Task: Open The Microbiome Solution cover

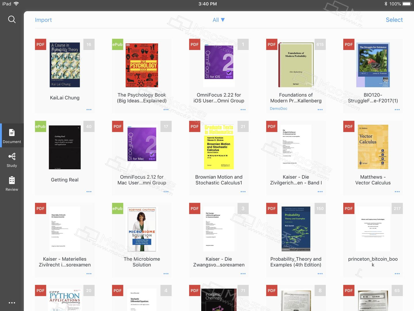Action: [x=142, y=229]
